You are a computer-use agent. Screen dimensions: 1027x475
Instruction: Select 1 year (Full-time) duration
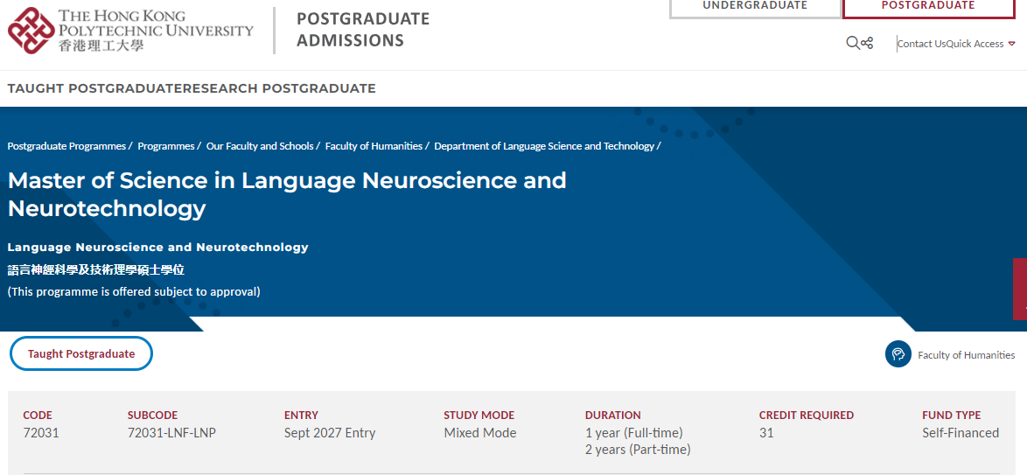click(x=634, y=433)
